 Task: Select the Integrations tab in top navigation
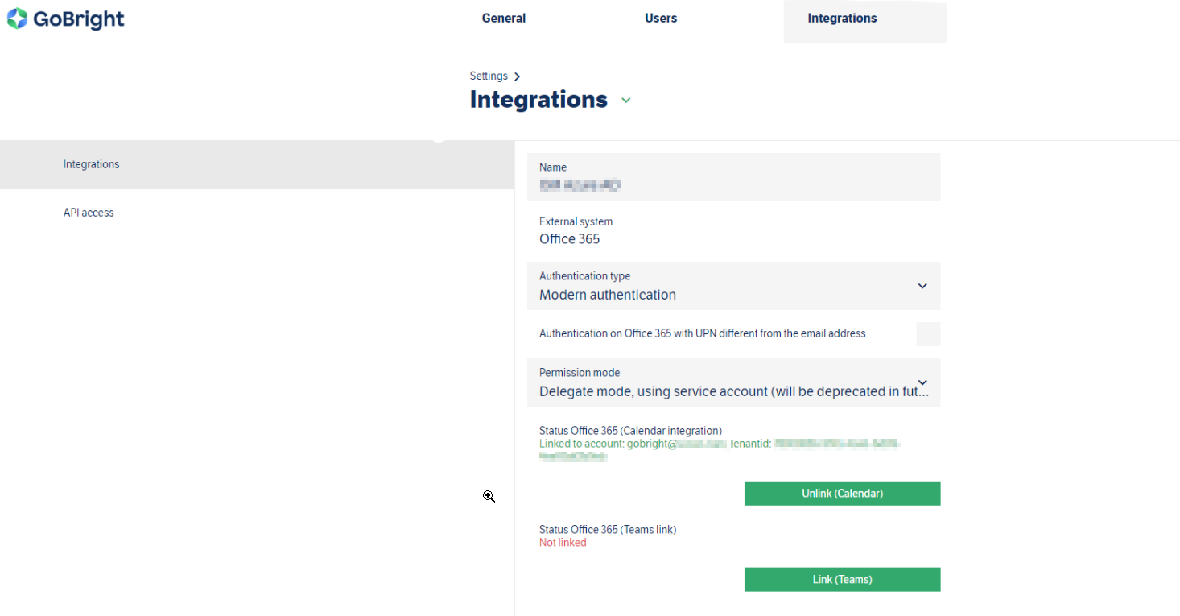pos(842,19)
